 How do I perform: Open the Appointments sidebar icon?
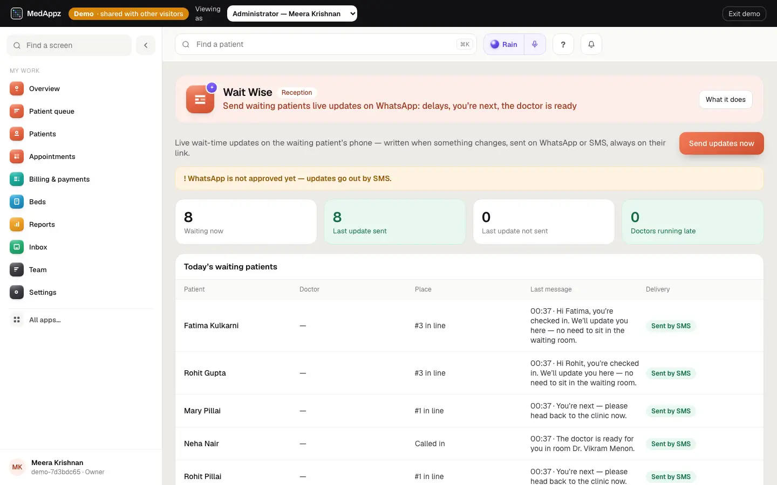coord(17,156)
